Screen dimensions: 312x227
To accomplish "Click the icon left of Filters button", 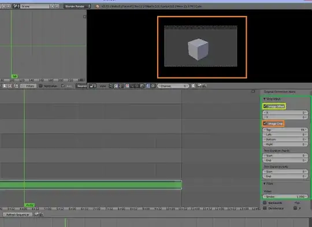I will point(16,86).
